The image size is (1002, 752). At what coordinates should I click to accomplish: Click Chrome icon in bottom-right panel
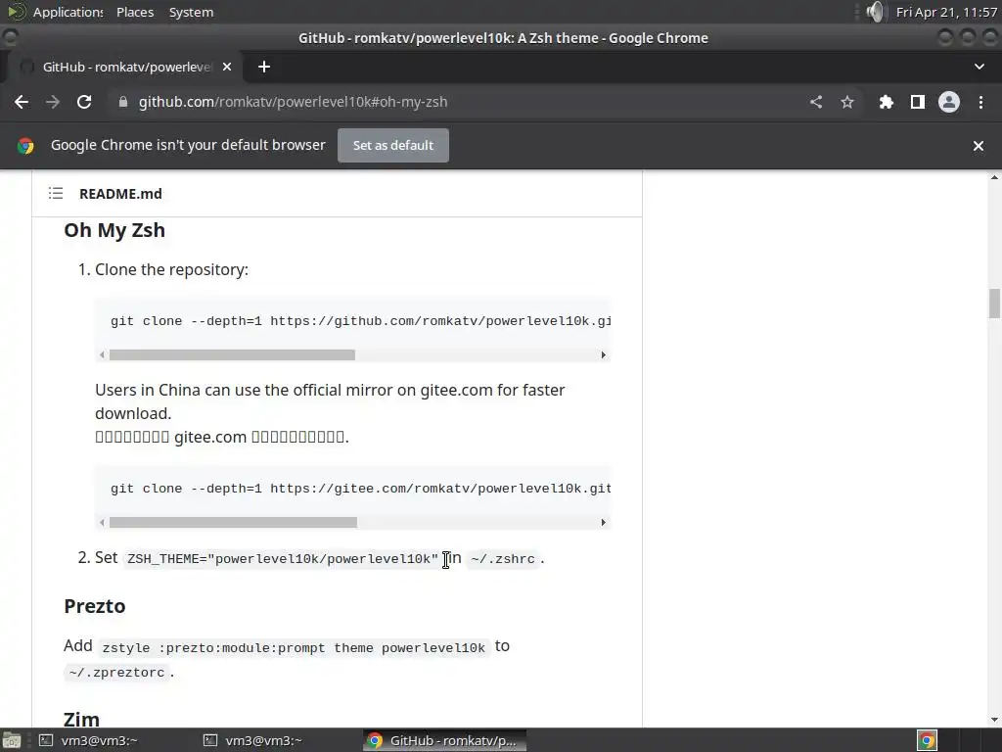click(927, 740)
